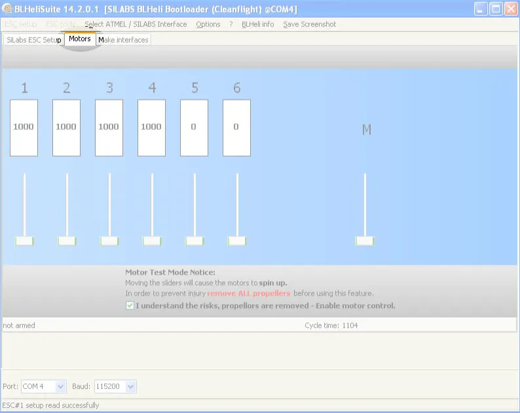520x413 pixels.
Task: Open Select ATMEL / SILABS Interface menu
Action: tap(136, 24)
